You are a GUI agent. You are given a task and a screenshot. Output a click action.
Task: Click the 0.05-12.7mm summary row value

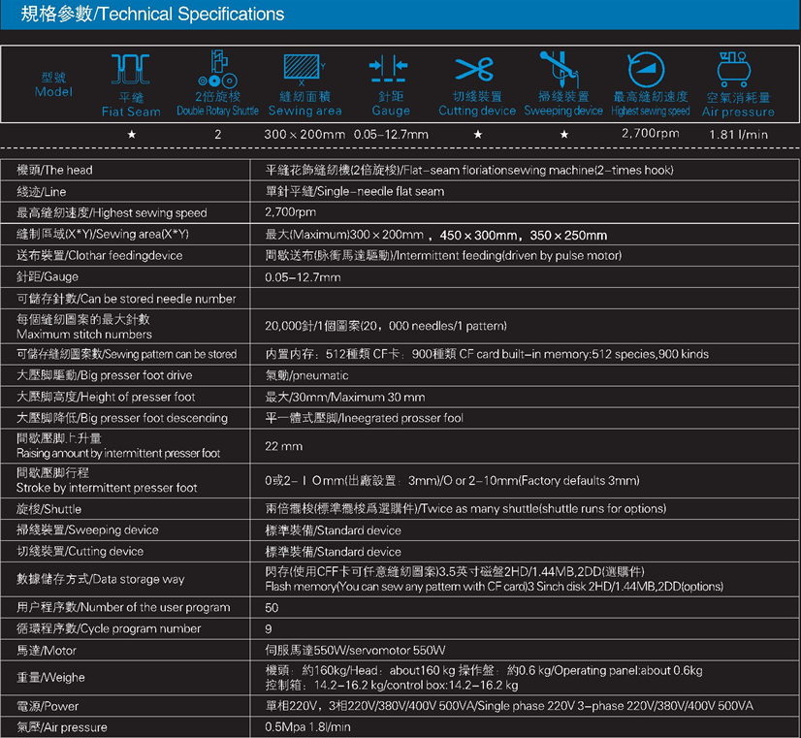391,135
